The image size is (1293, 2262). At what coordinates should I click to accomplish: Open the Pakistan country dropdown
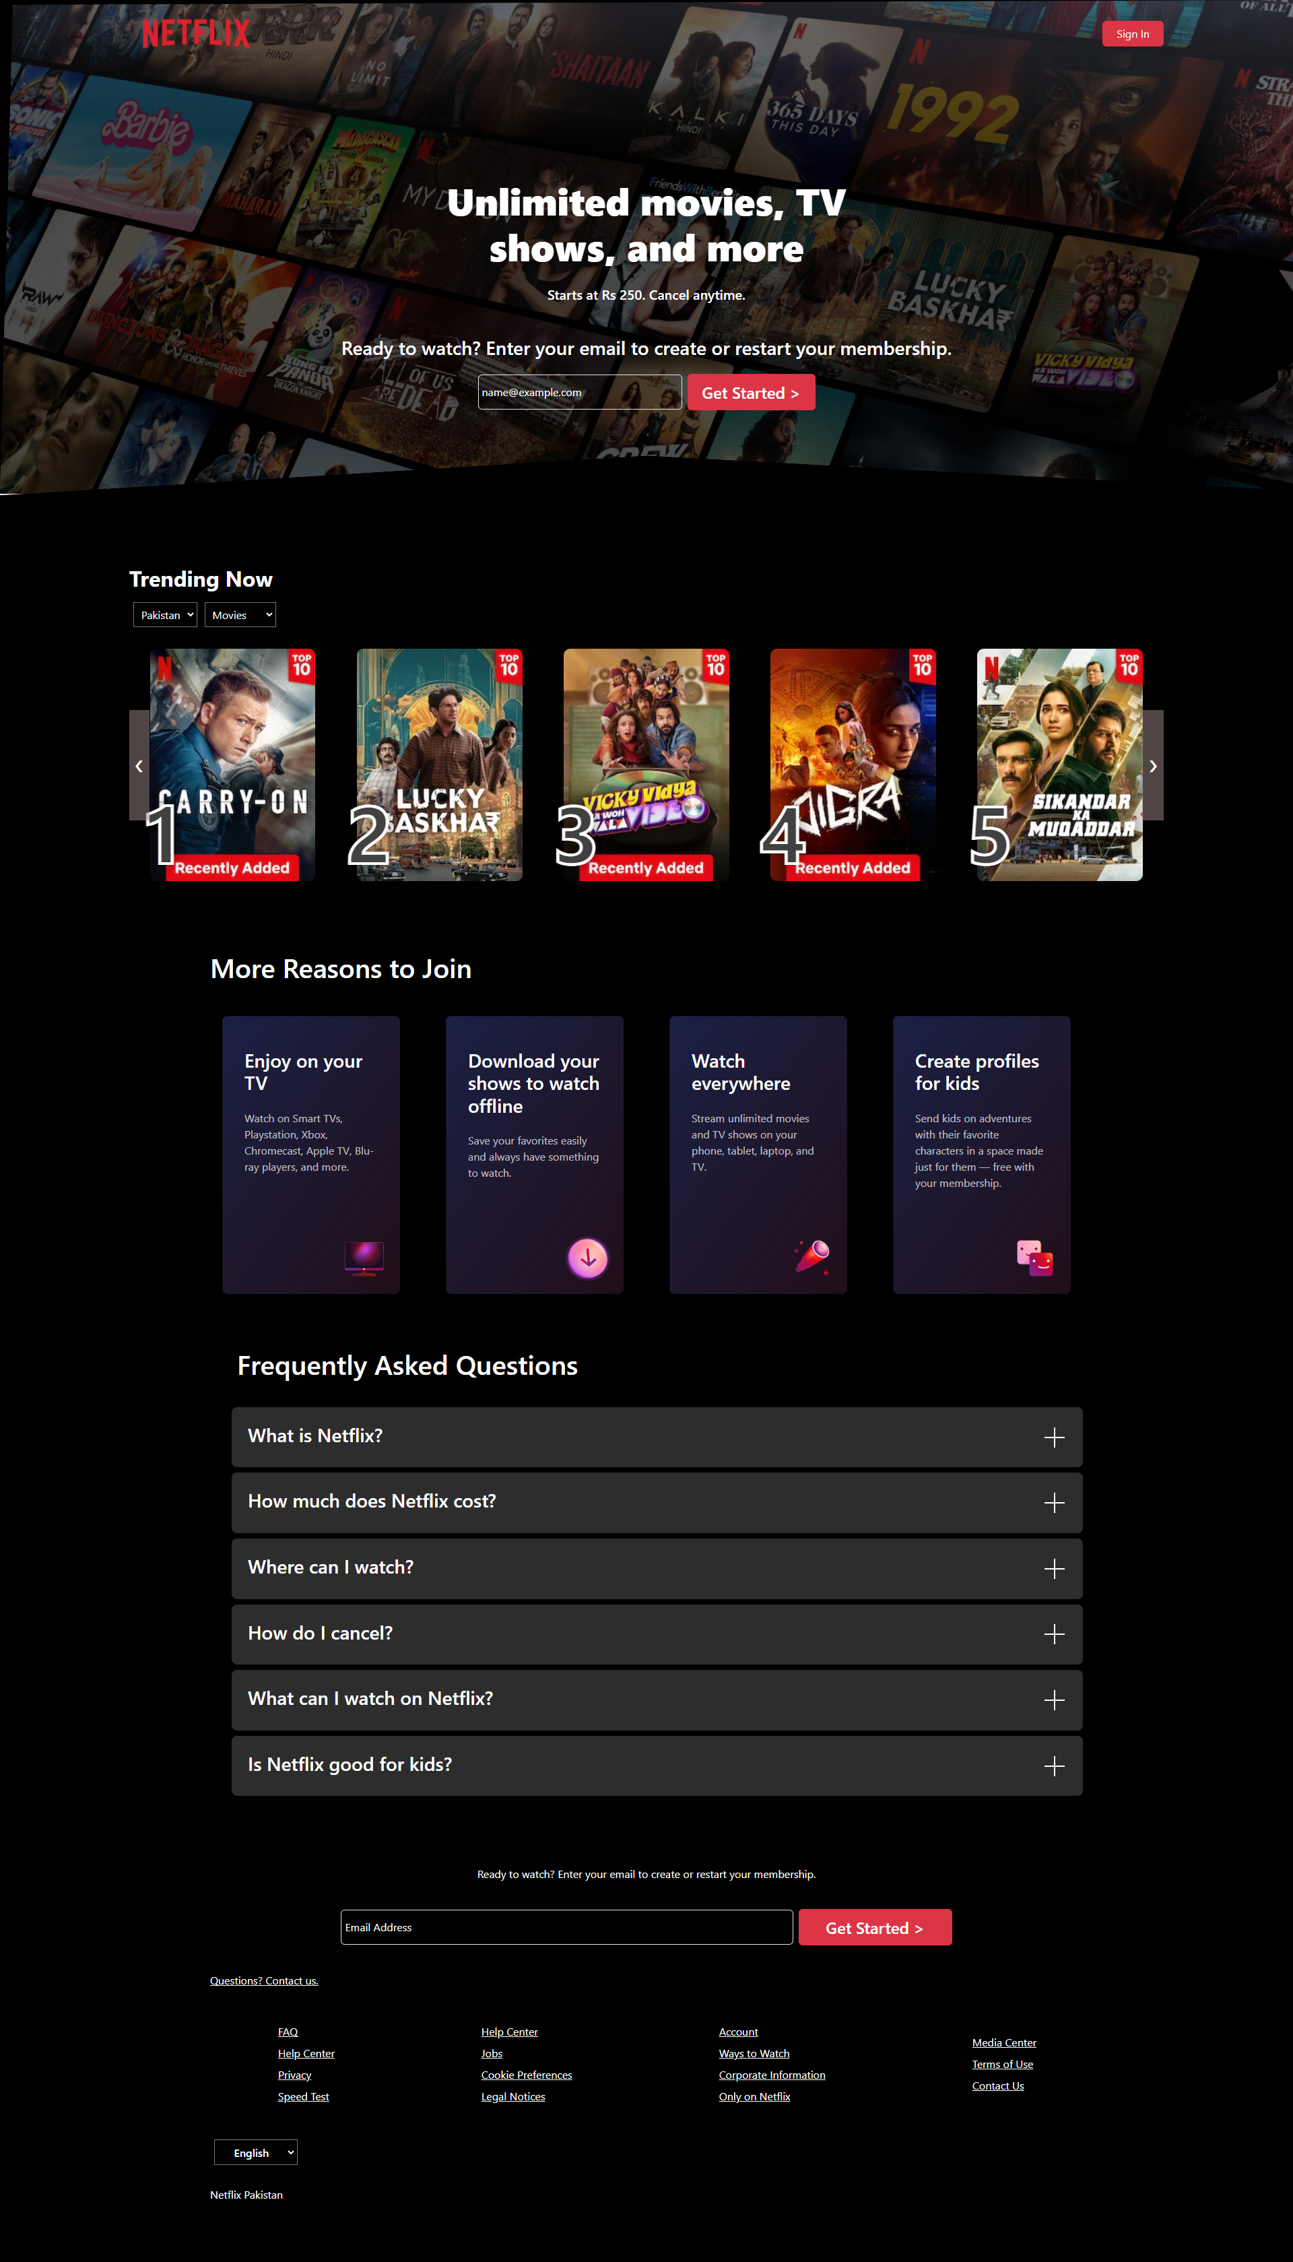[165, 614]
